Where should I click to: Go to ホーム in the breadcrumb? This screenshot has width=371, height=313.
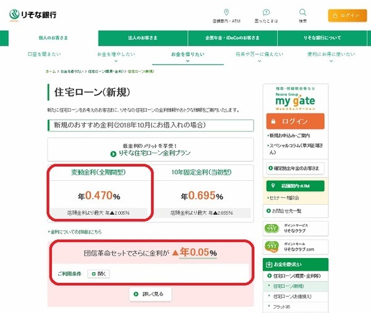(x=51, y=72)
